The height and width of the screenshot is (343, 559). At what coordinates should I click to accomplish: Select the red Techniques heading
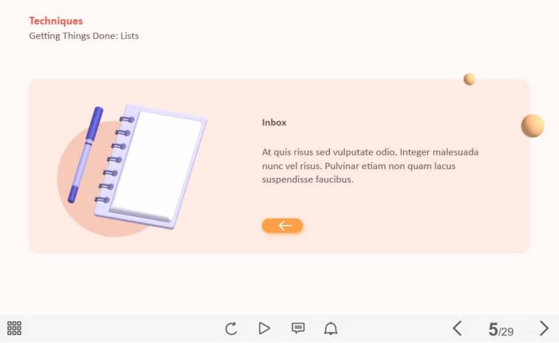(x=56, y=21)
